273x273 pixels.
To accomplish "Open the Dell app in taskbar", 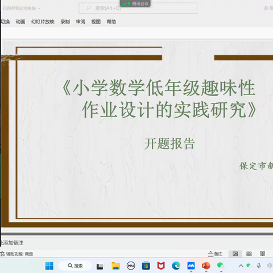I will click(x=131, y=266).
